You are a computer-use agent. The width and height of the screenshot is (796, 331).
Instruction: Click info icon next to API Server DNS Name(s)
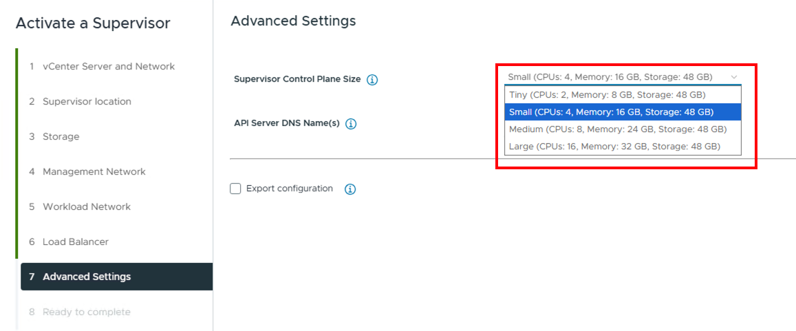351,124
